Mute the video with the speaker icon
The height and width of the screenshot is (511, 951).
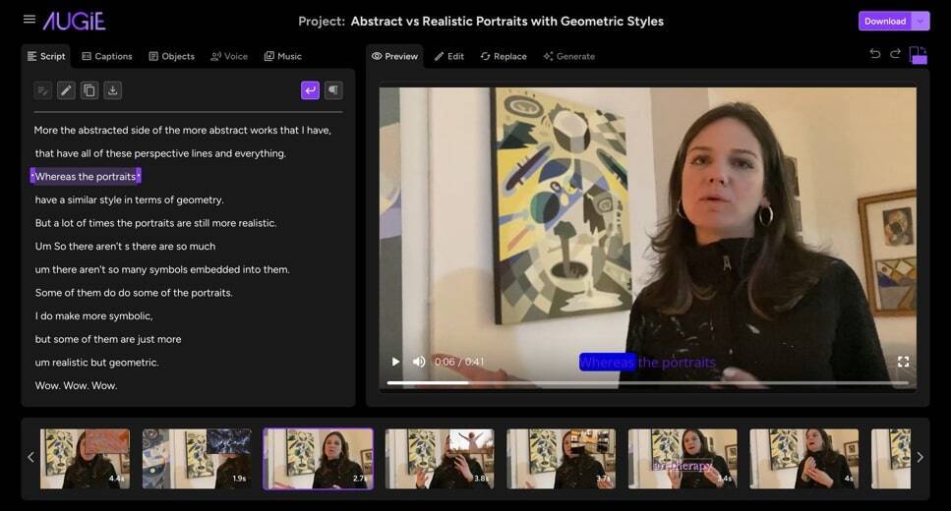coord(419,362)
